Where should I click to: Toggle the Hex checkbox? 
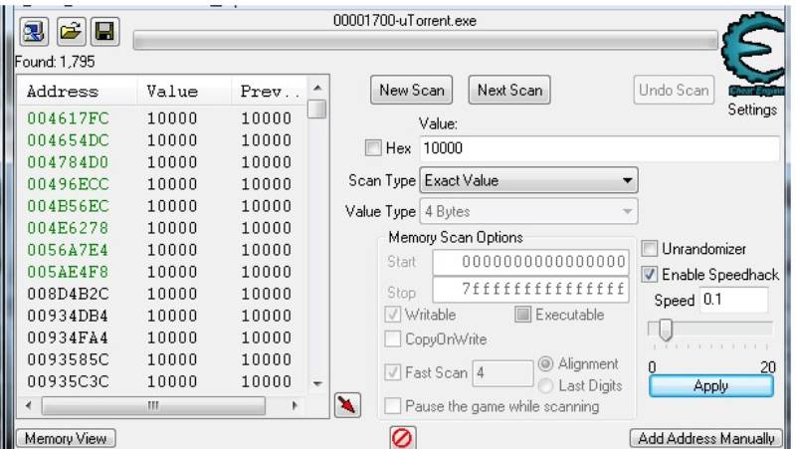click(373, 148)
